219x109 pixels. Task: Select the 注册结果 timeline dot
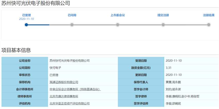click(x=209, y=25)
